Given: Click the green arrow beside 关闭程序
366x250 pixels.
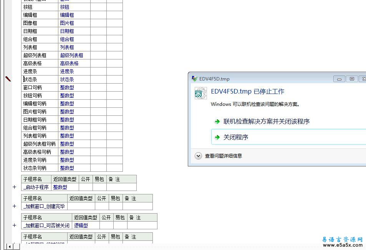Looking at the screenshot, I should coord(217,137).
